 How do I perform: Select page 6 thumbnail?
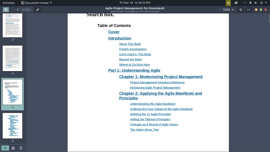[x=12, y=126]
